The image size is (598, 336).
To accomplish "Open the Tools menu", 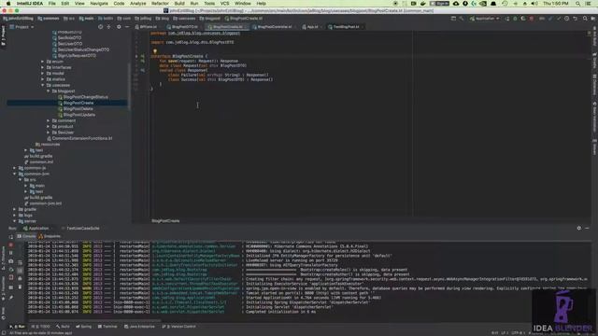I will pos(209,4).
